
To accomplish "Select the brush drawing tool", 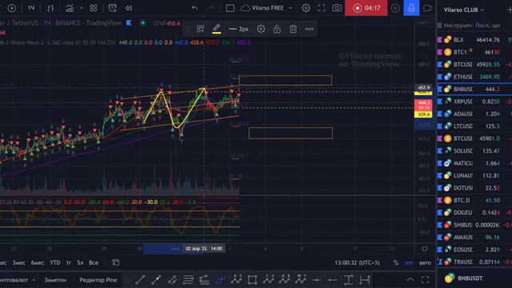I will tap(220, 280).
